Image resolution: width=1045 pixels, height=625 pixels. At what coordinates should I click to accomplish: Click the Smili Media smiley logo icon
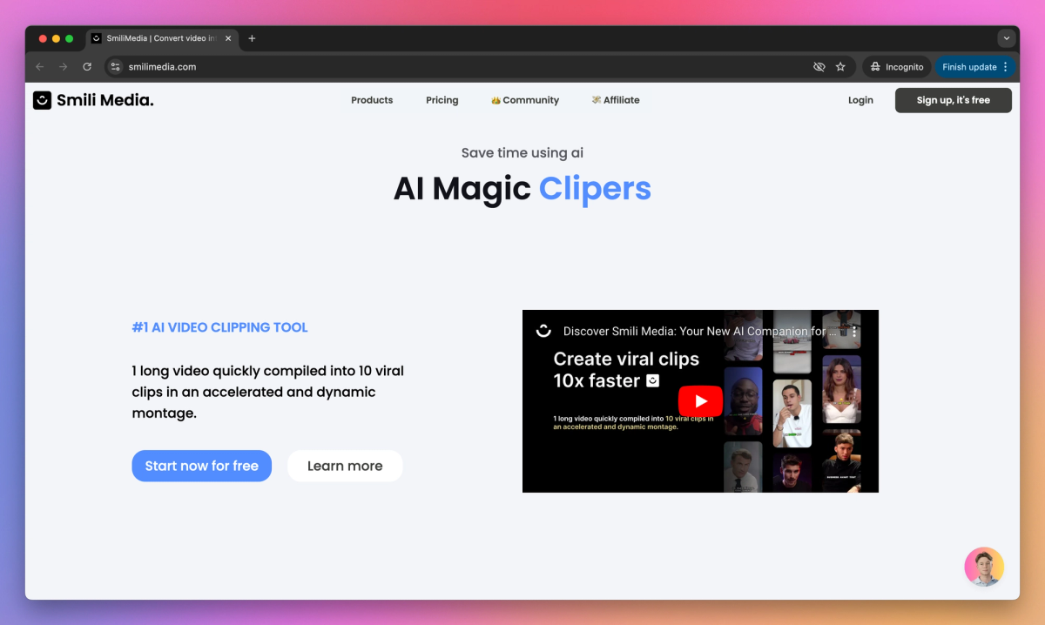(42, 100)
